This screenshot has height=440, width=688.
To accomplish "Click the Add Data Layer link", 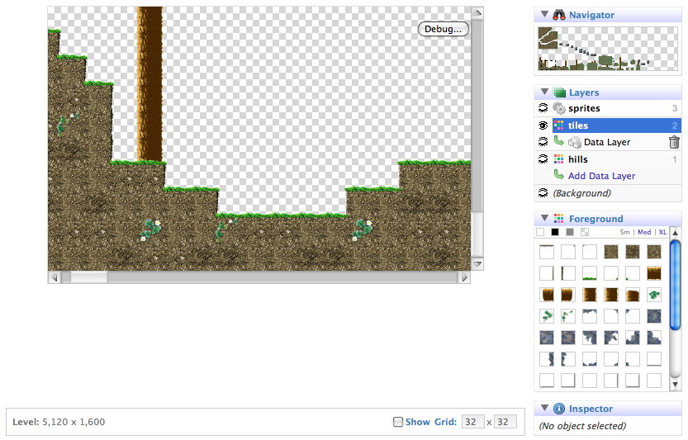I will [601, 176].
